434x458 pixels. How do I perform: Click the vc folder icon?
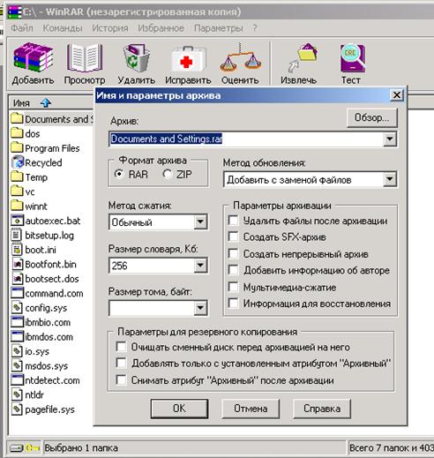tap(17, 191)
